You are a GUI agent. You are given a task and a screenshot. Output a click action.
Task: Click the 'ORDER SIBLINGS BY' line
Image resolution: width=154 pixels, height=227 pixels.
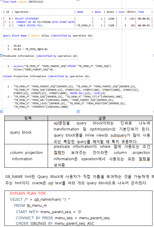pos(55,224)
